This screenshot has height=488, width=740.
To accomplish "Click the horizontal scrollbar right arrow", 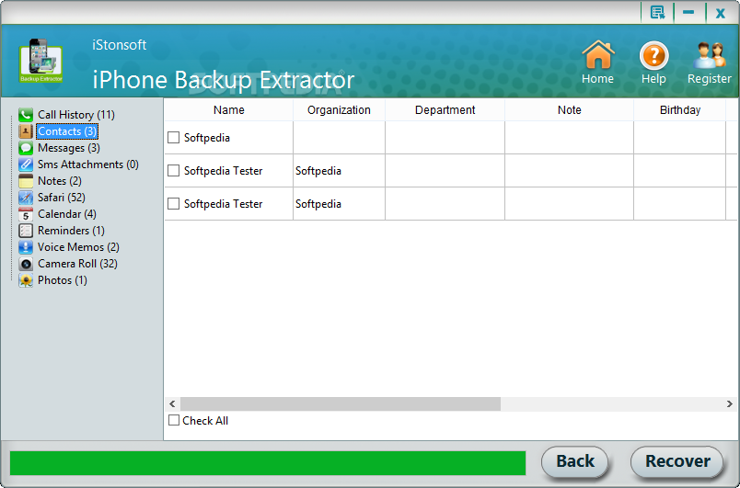I will pyautogui.click(x=730, y=403).
